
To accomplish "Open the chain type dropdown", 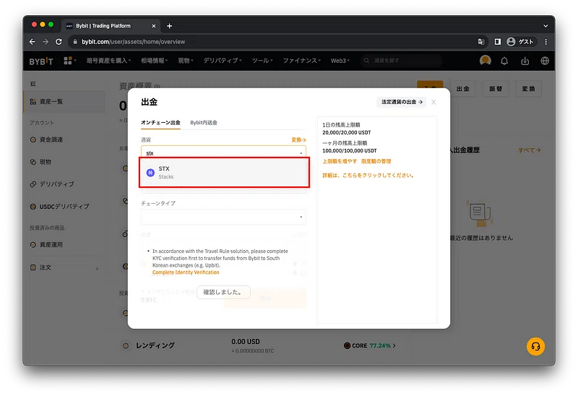I will point(223,217).
